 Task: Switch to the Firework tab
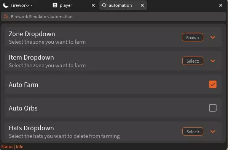[x=21, y=5]
